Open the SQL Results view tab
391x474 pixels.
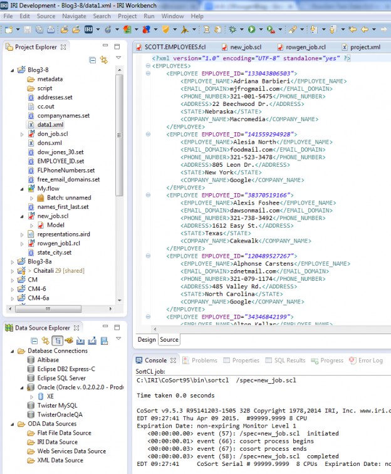pyautogui.click(x=286, y=361)
